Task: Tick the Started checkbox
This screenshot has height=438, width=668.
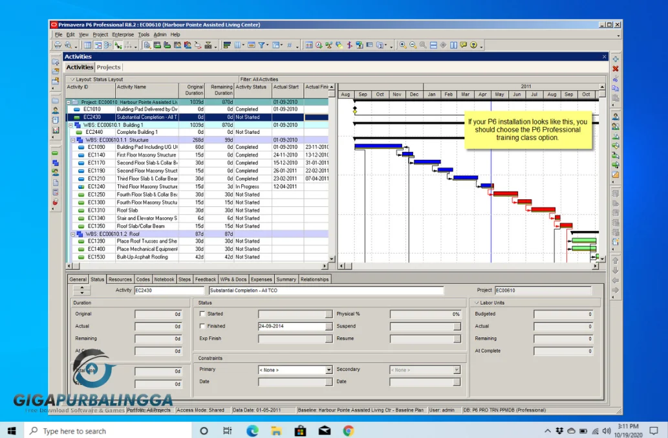Action: pos(202,314)
